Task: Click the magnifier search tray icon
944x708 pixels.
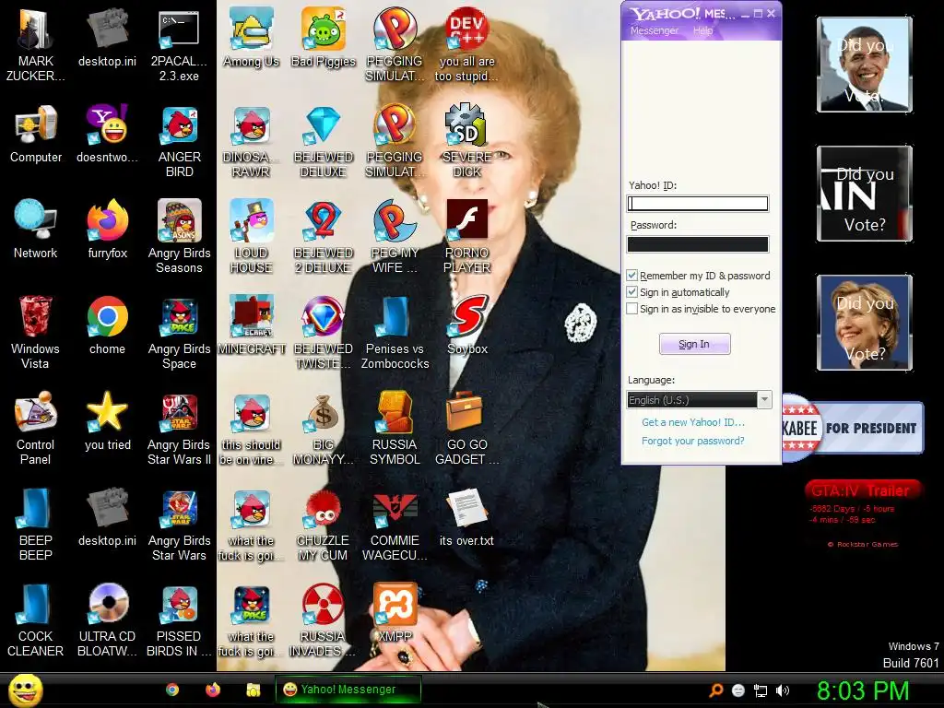Action: pos(716,690)
